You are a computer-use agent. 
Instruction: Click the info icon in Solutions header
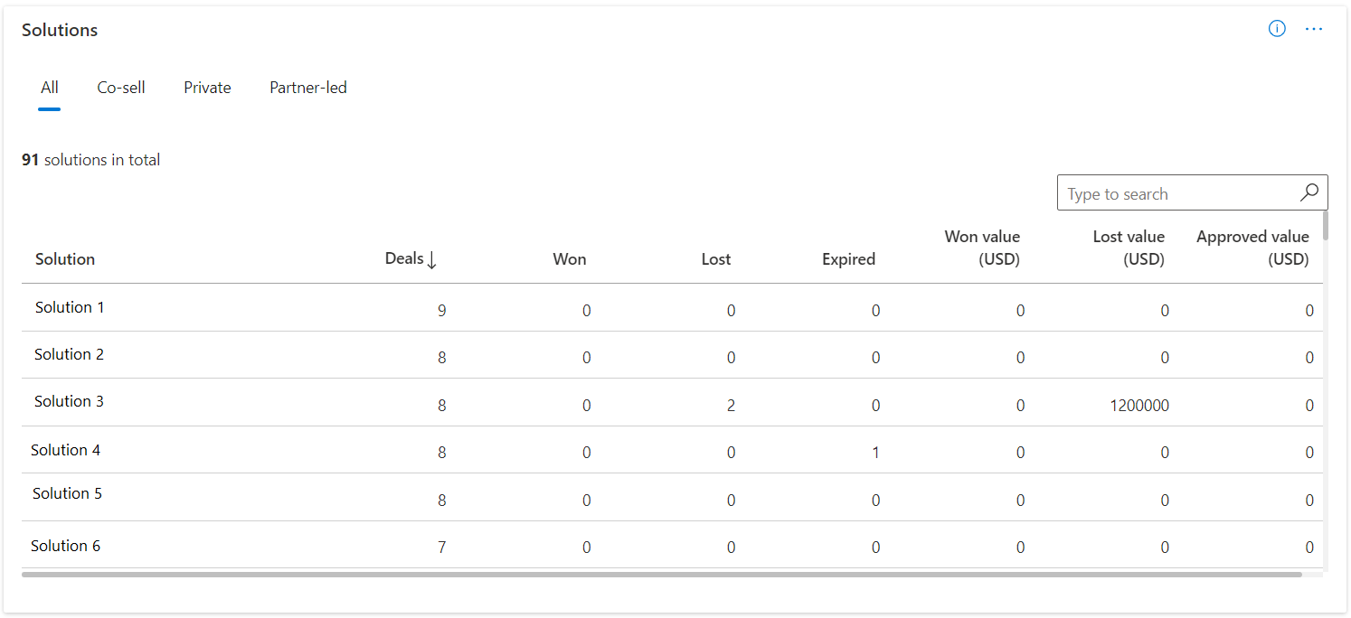click(1277, 29)
